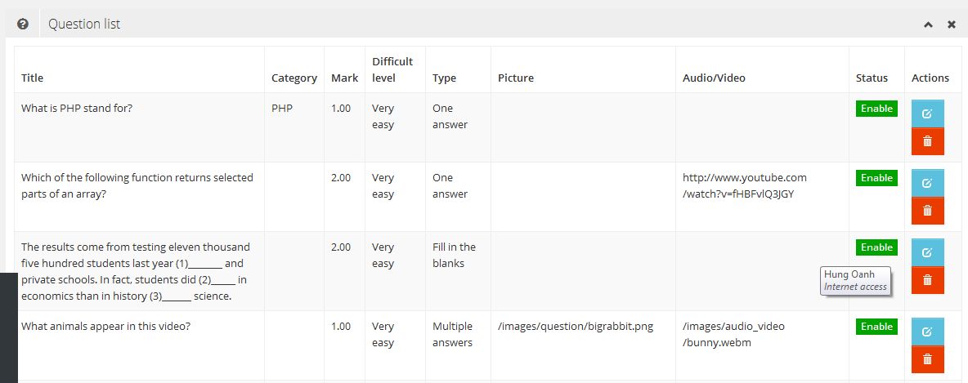Close the Question list panel
This screenshot has width=968, height=383.
(952, 24)
